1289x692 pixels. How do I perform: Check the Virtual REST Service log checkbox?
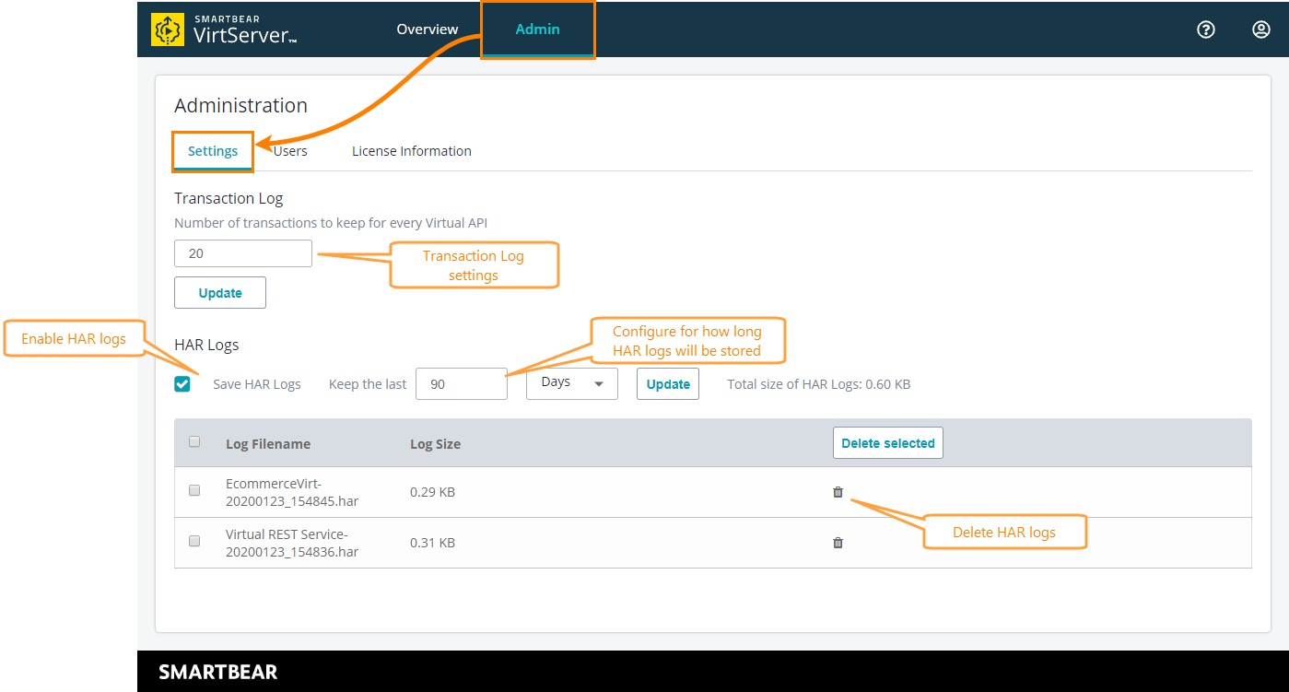[x=194, y=541]
